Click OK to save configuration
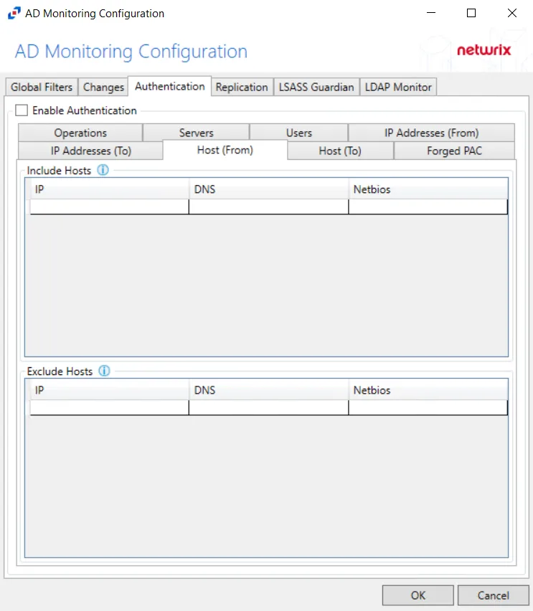The width and height of the screenshot is (533, 611). [418, 595]
